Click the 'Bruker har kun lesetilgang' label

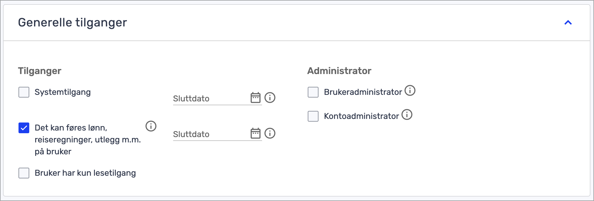(85, 173)
